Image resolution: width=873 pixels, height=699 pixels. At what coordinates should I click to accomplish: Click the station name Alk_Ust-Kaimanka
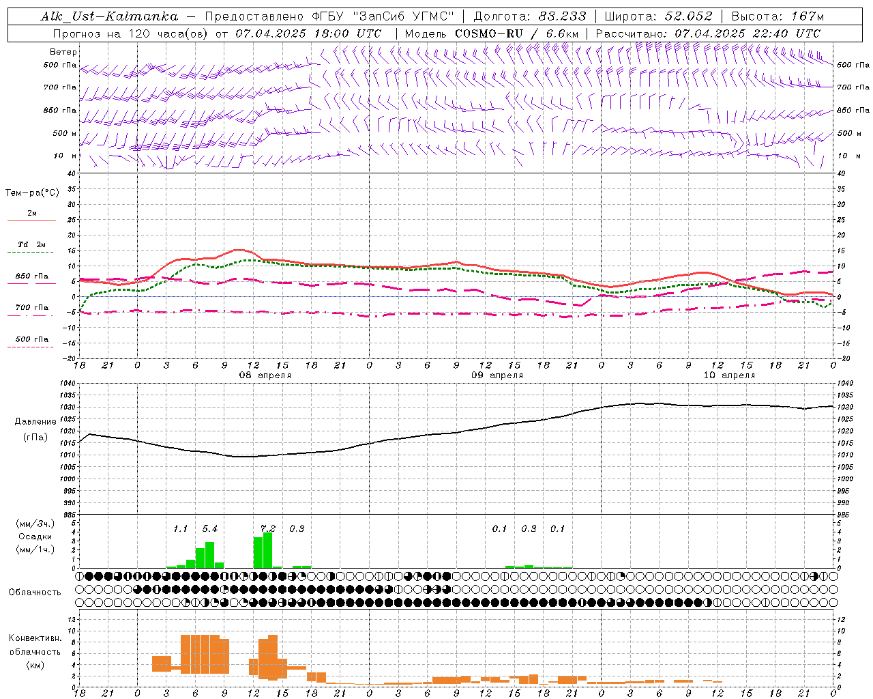[109, 16]
